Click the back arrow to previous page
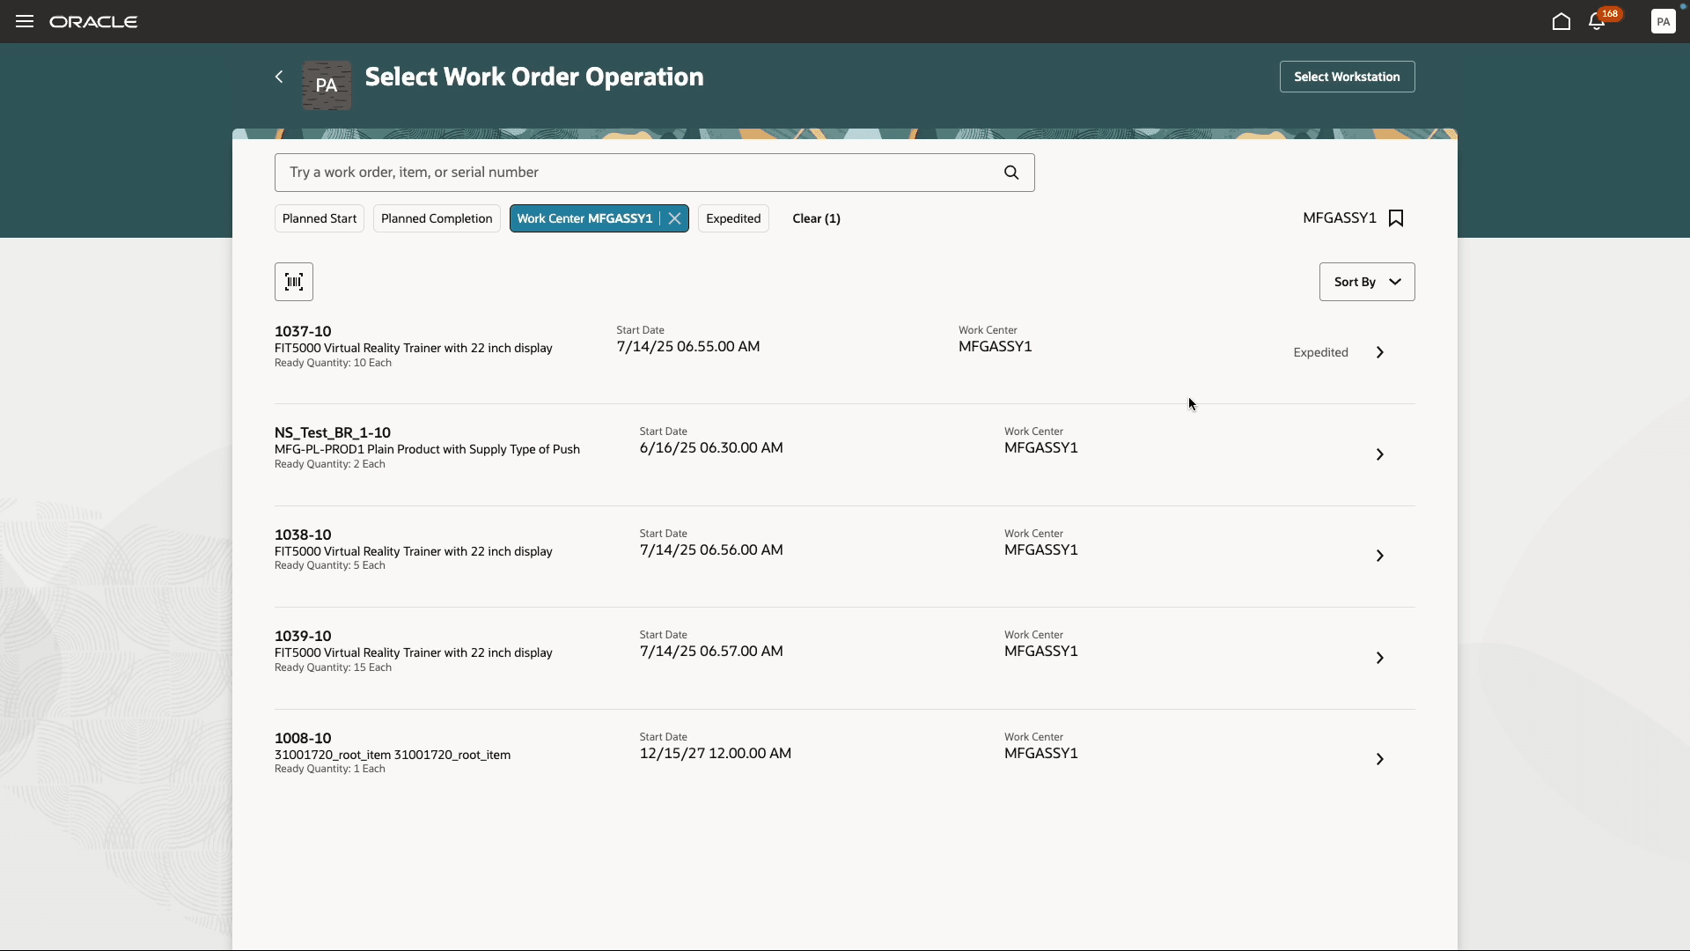1690x951 pixels. [278, 77]
